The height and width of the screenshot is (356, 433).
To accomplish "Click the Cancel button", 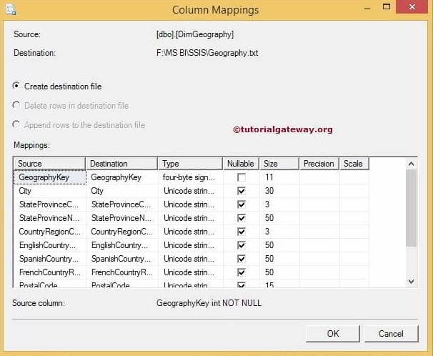I will tap(391, 334).
